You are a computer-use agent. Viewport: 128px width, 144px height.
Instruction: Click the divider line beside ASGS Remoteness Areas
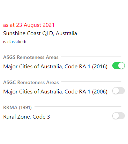click(91, 56)
